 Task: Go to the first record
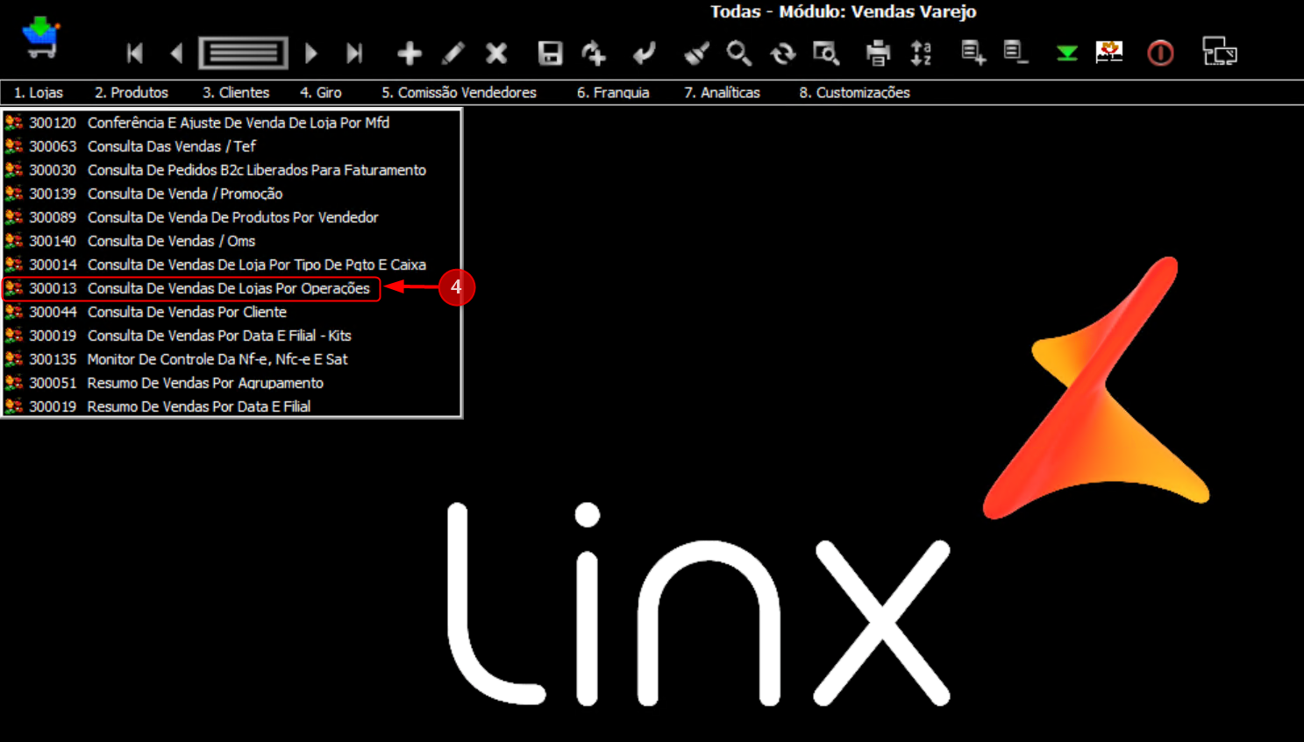pyautogui.click(x=134, y=53)
